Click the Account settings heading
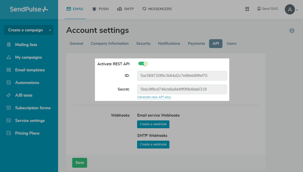Viewport: 303px width, 172px height. point(97,30)
